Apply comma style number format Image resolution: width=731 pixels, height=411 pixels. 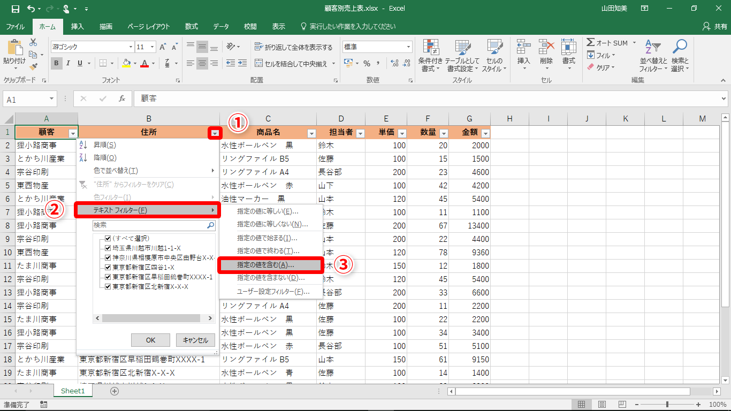pyautogui.click(x=379, y=63)
